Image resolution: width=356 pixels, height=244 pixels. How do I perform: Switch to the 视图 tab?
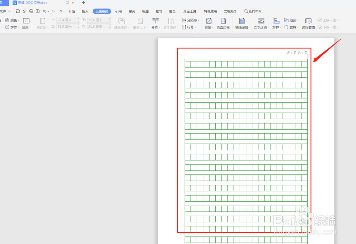point(145,11)
